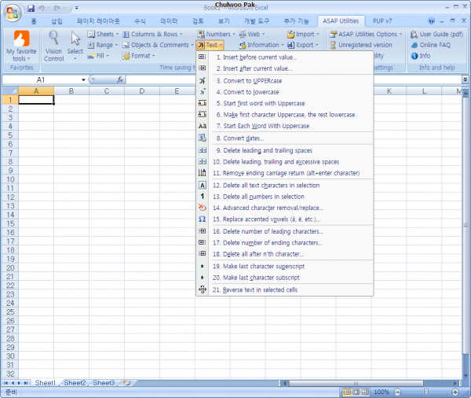Open ASAP Utilities Options dropdown
Screen dimensions: 471x398
pyautogui.click(x=366, y=34)
